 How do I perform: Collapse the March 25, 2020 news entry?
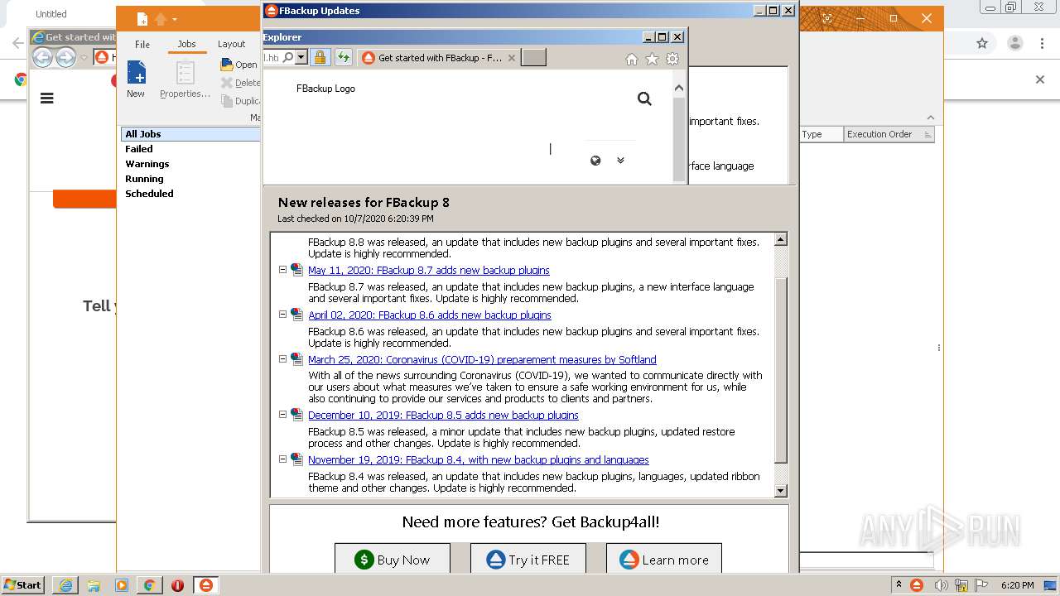click(x=282, y=359)
